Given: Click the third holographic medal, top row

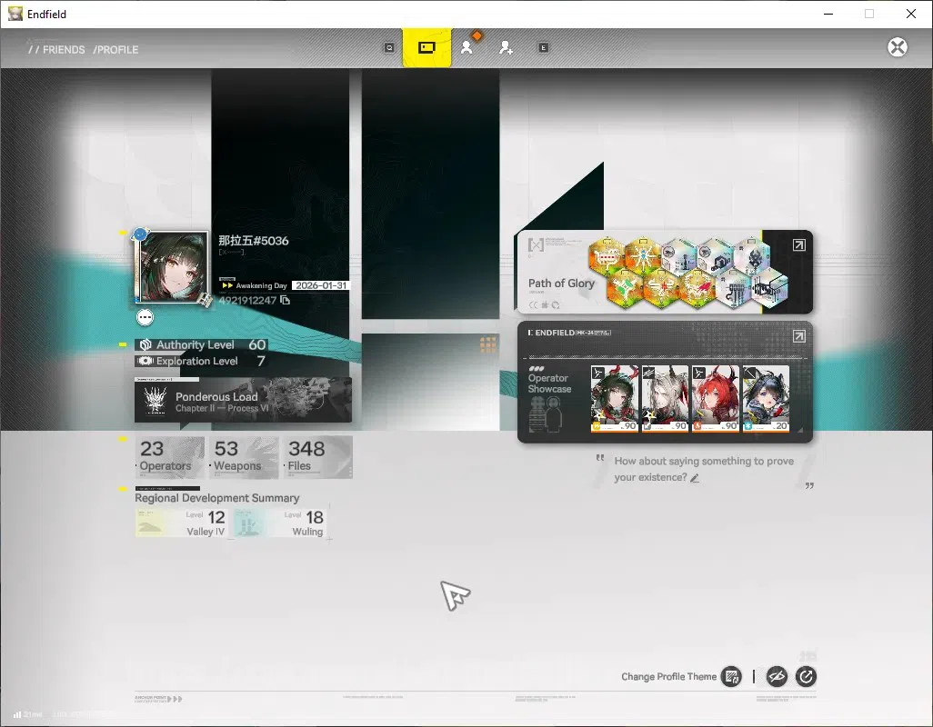Looking at the screenshot, I should click(679, 256).
